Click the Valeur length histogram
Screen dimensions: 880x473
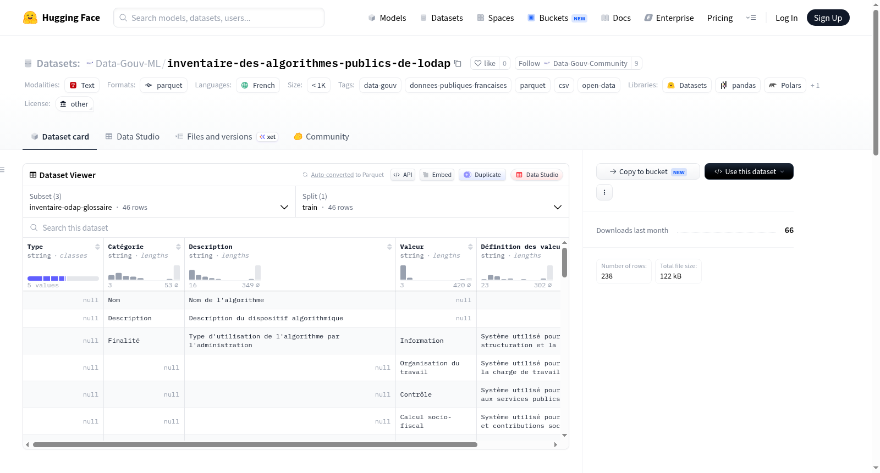(436, 272)
